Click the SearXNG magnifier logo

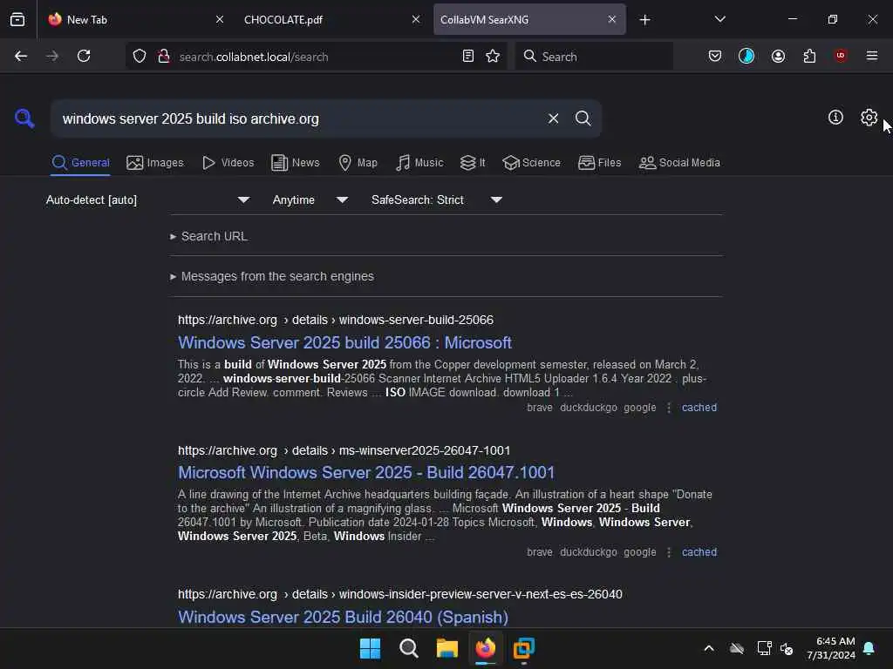pos(24,118)
